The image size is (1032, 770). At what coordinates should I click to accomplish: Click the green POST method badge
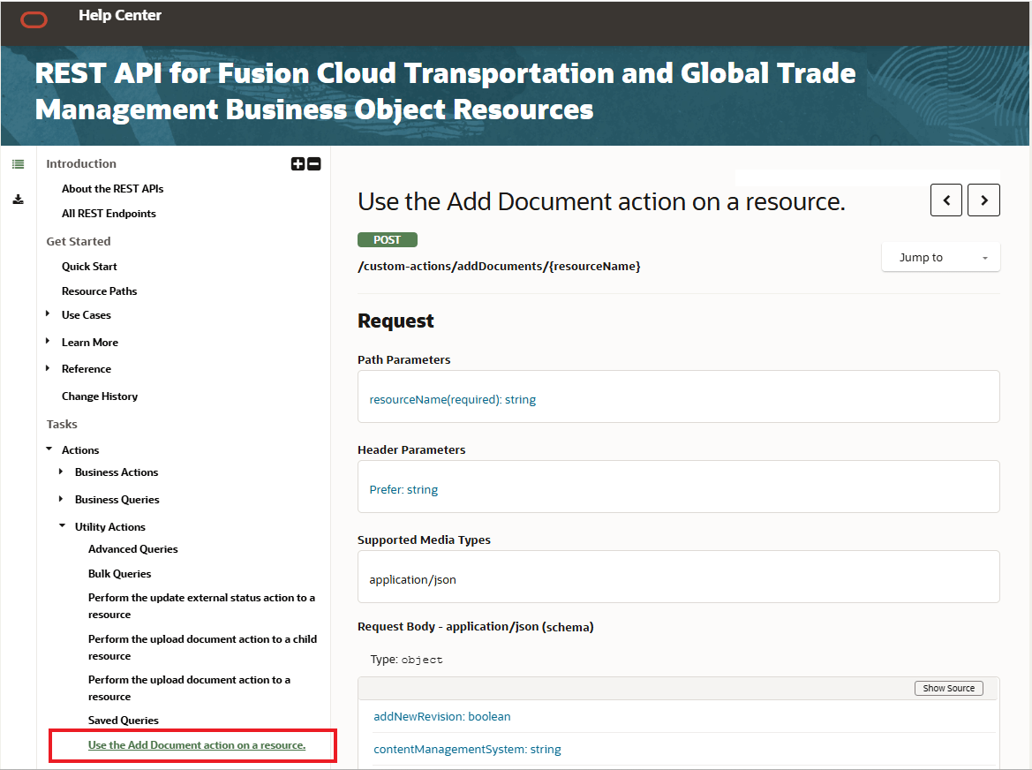coord(387,240)
